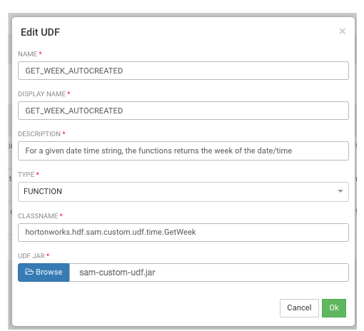Click the CLASSNAME label text
364x331 pixels.
[38, 216]
